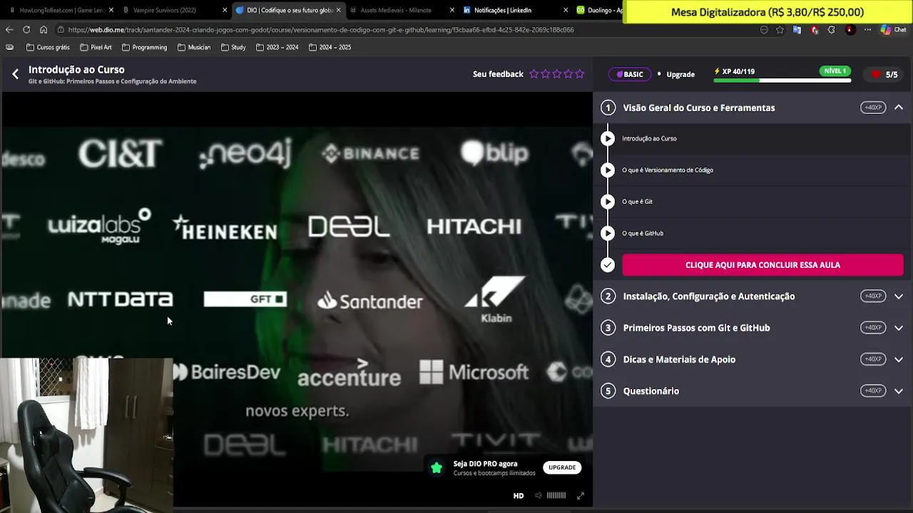Open the '2024 – 2025' bookmark folder

pos(330,48)
